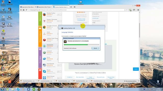Image resolution: width=163 pixels, height=91 pixels.
Task: Open dropdown arrow of fourth VideoPadVideoEdito download
Action: (89, 81)
